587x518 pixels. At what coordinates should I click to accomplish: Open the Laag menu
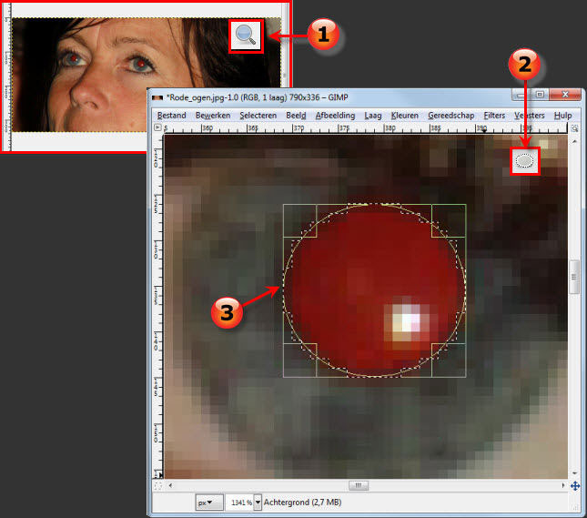click(373, 116)
